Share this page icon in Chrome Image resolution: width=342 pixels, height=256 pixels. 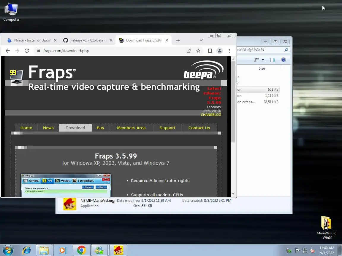[x=189, y=51]
